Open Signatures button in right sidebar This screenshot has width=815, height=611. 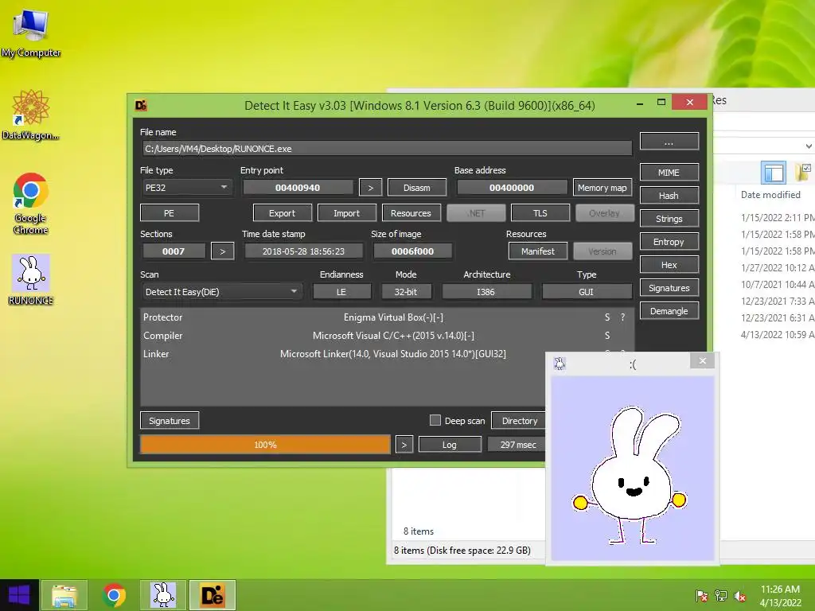[669, 288]
